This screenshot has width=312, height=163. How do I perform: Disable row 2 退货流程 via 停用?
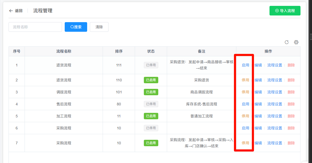click(x=245, y=80)
